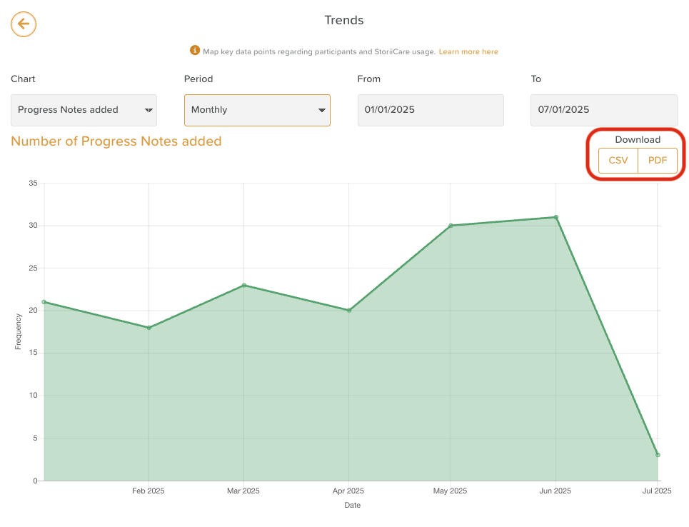689x527 pixels.
Task: Click the Mar 2025 data point on the line
Action: coord(243,285)
